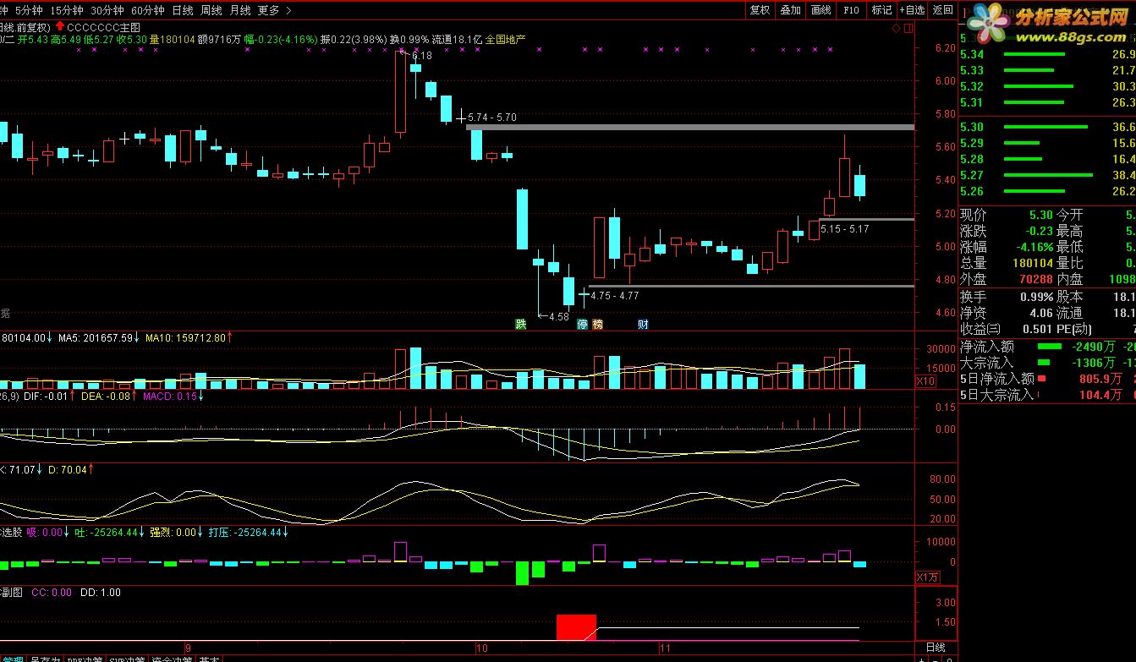This screenshot has height=662, width=1136.
Task: Click the 现价 5.30 quote field
Action: (x=1007, y=215)
